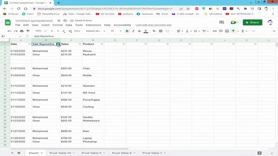Open text wrapping options
Screen dimensions: 278x156
197,31
